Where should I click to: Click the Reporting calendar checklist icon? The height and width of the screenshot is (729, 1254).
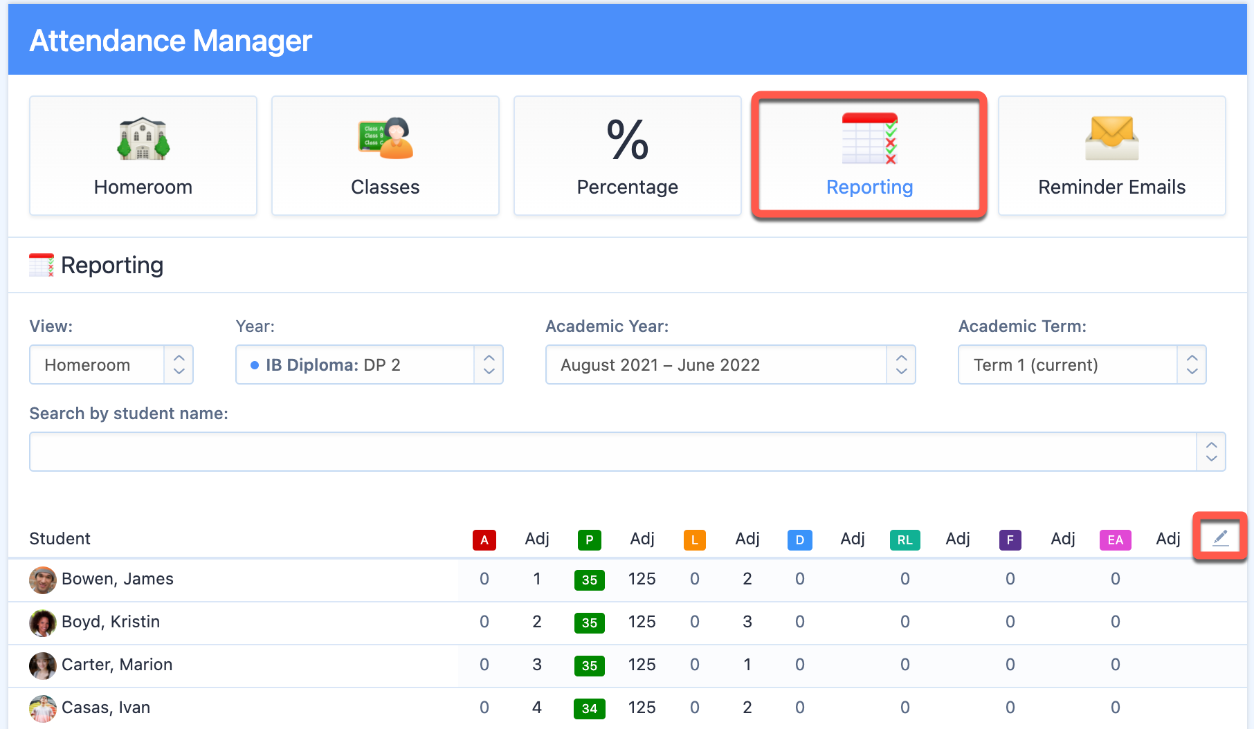869,138
